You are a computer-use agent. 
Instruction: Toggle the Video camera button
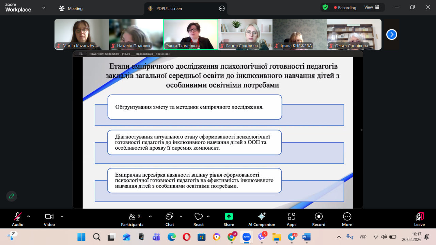(49, 219)
